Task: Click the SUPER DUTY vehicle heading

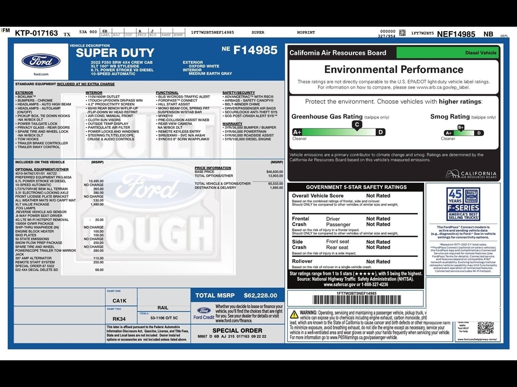Action: click(x=115, y=53)
